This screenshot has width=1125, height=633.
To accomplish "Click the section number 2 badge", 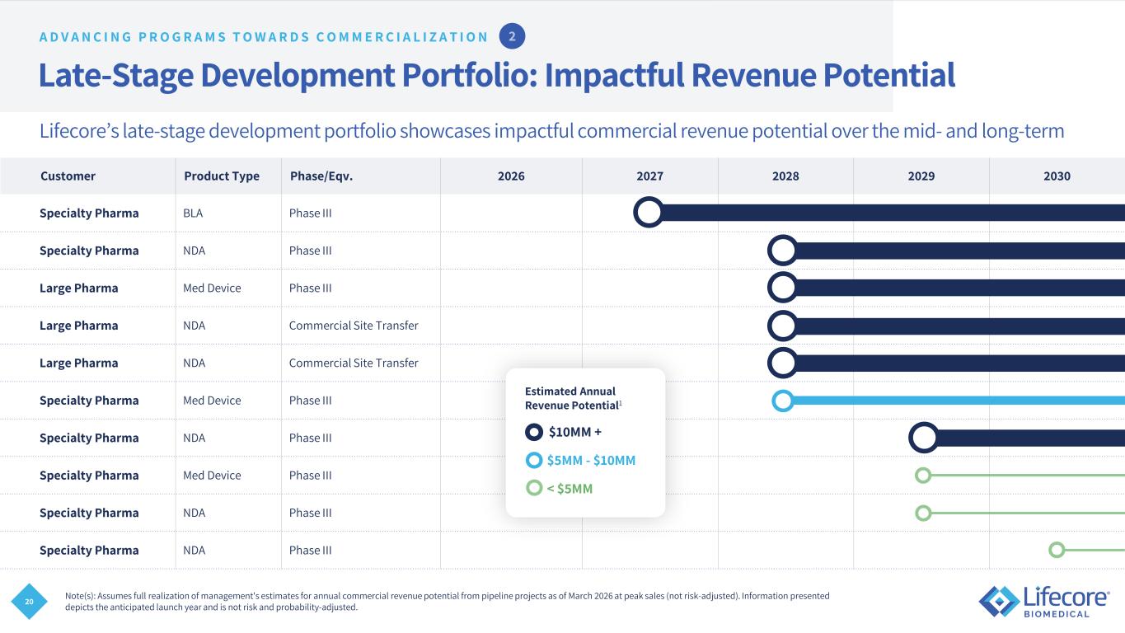I will (512, 36).
